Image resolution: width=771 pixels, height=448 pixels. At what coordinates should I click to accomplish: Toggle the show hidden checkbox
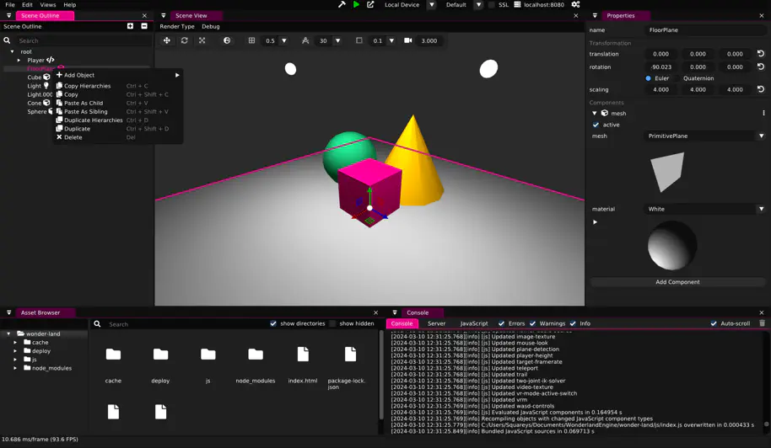pos(333,323)
